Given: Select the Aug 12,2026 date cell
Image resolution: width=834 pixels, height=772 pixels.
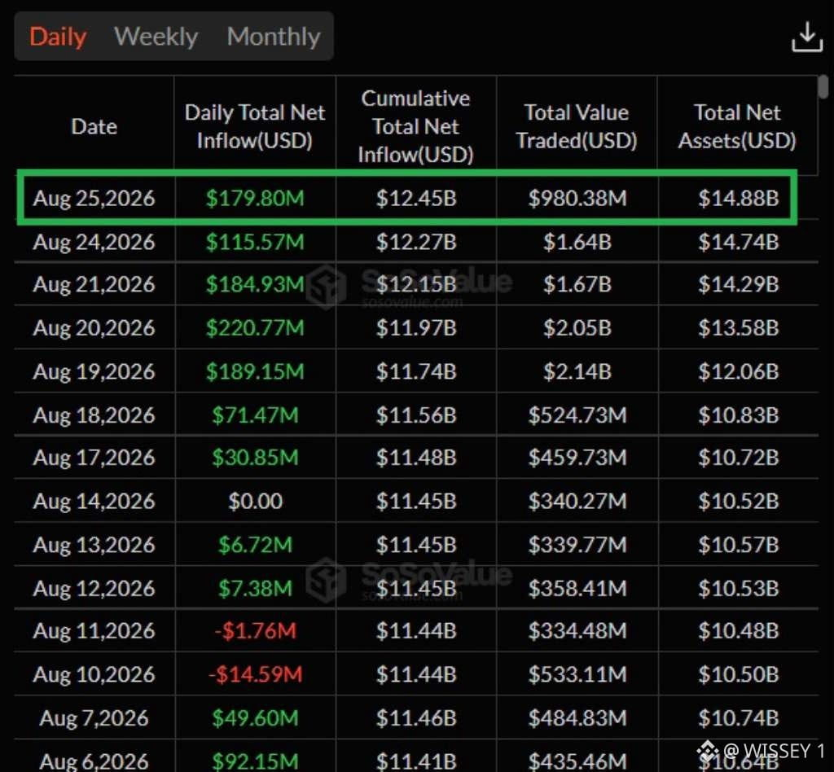Looking at the screenshot, I should click(94, 589).
